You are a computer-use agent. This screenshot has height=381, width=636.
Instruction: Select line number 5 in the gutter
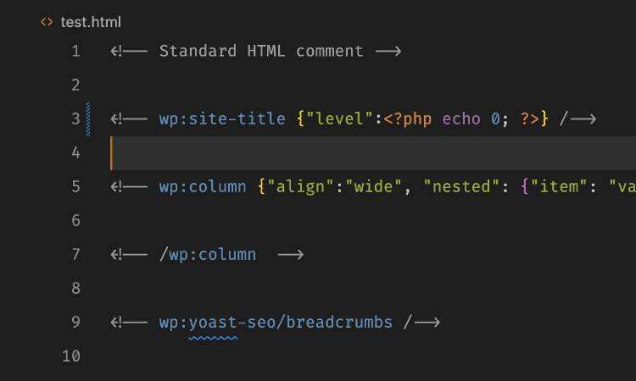coord(75,186)
